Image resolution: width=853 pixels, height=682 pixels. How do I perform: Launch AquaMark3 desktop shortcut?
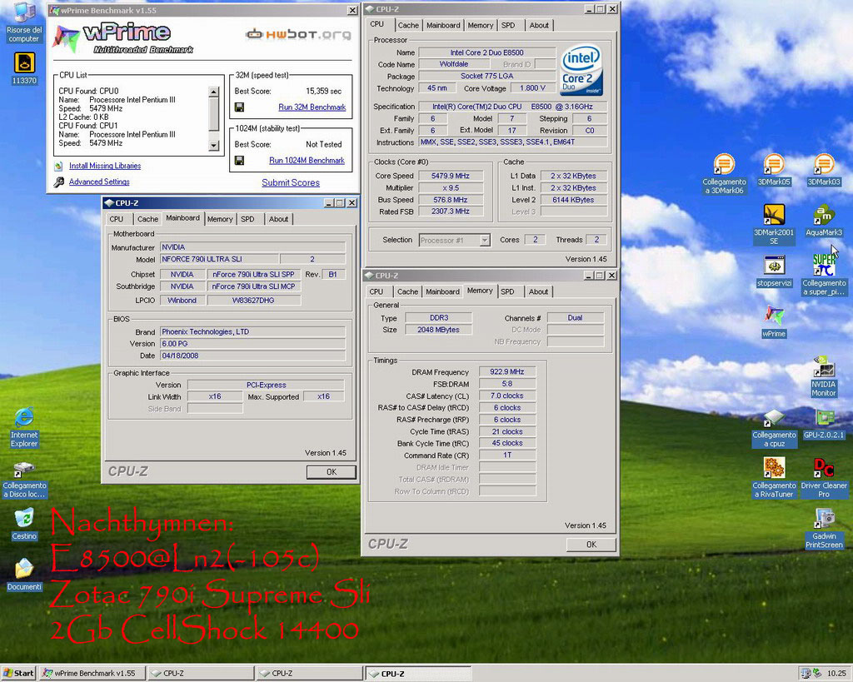click(824, 221)
